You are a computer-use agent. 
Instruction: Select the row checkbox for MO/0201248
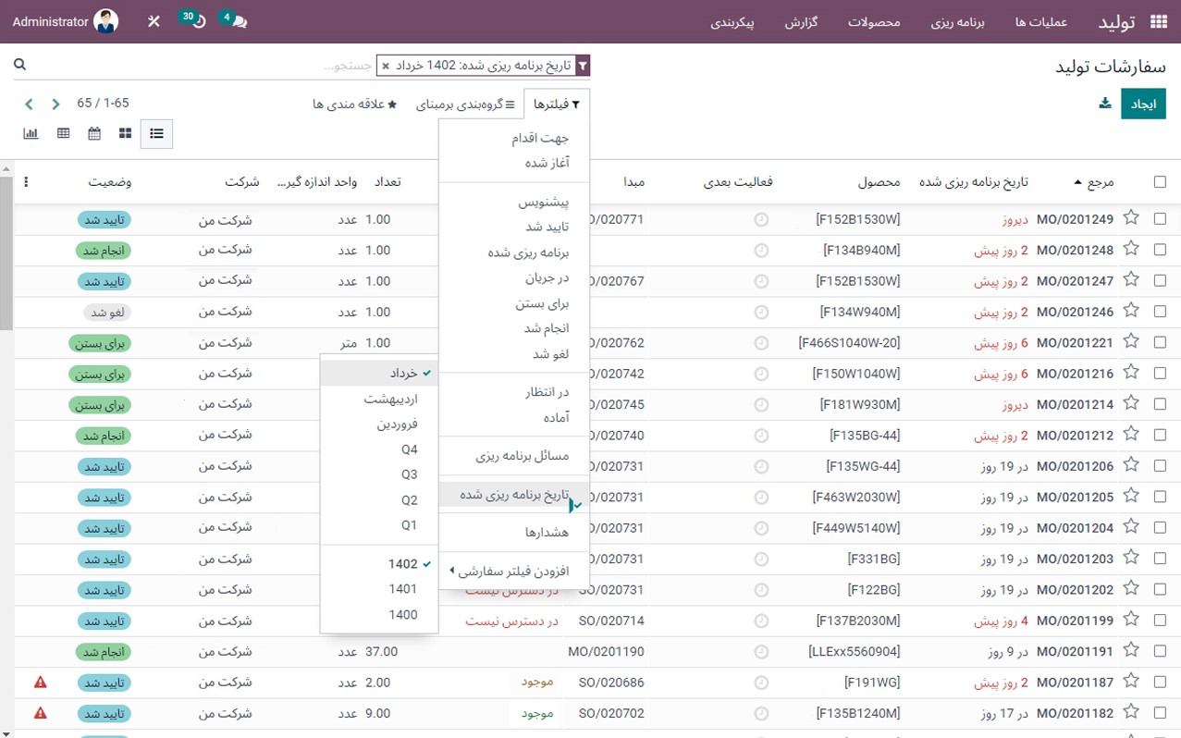pyautogui.click(x=1160, y=250)
